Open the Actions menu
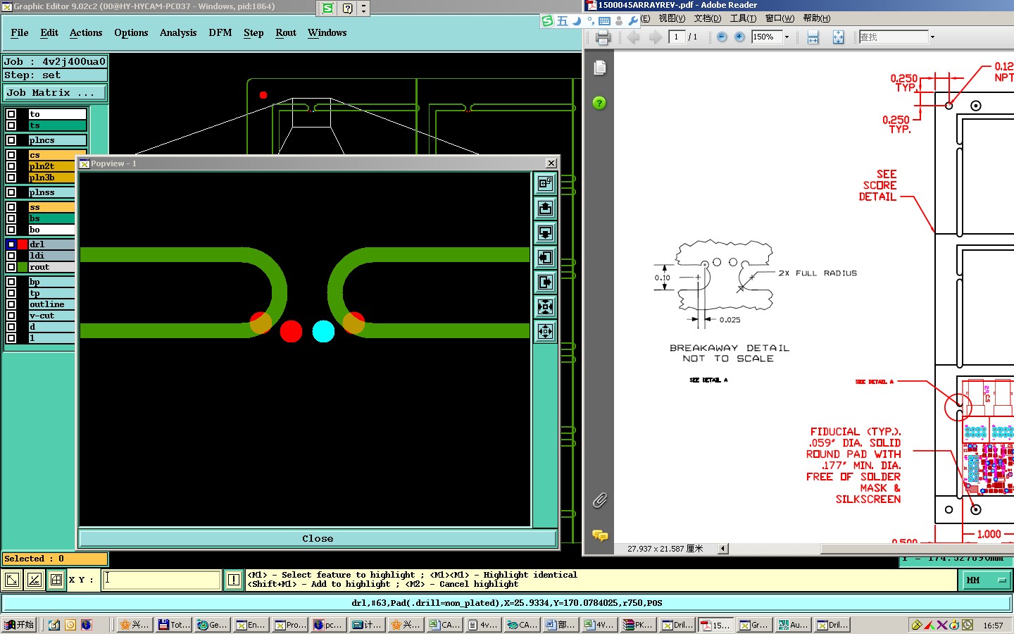 (x=86, y=33)
